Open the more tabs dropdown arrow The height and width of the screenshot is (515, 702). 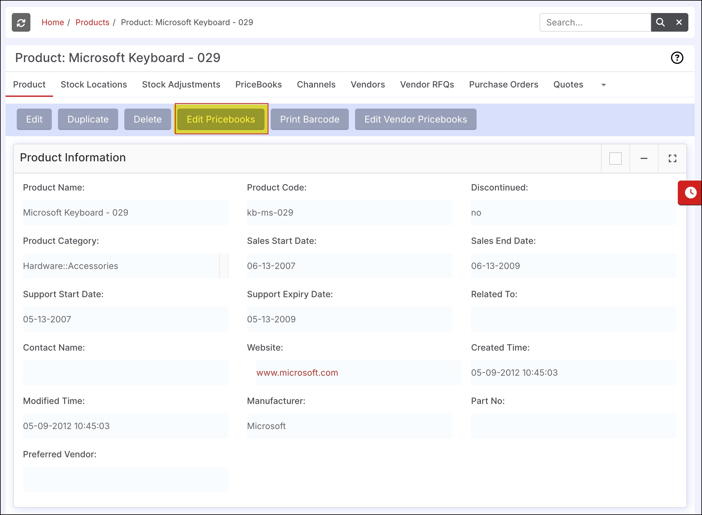603,85
